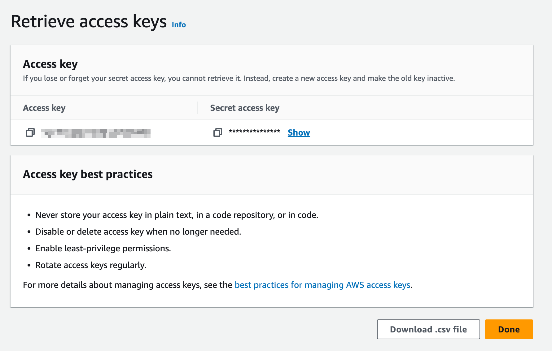Click the 'For more details' sentence text
This screenshot has height=351, width=552.
tap(127, 285)
